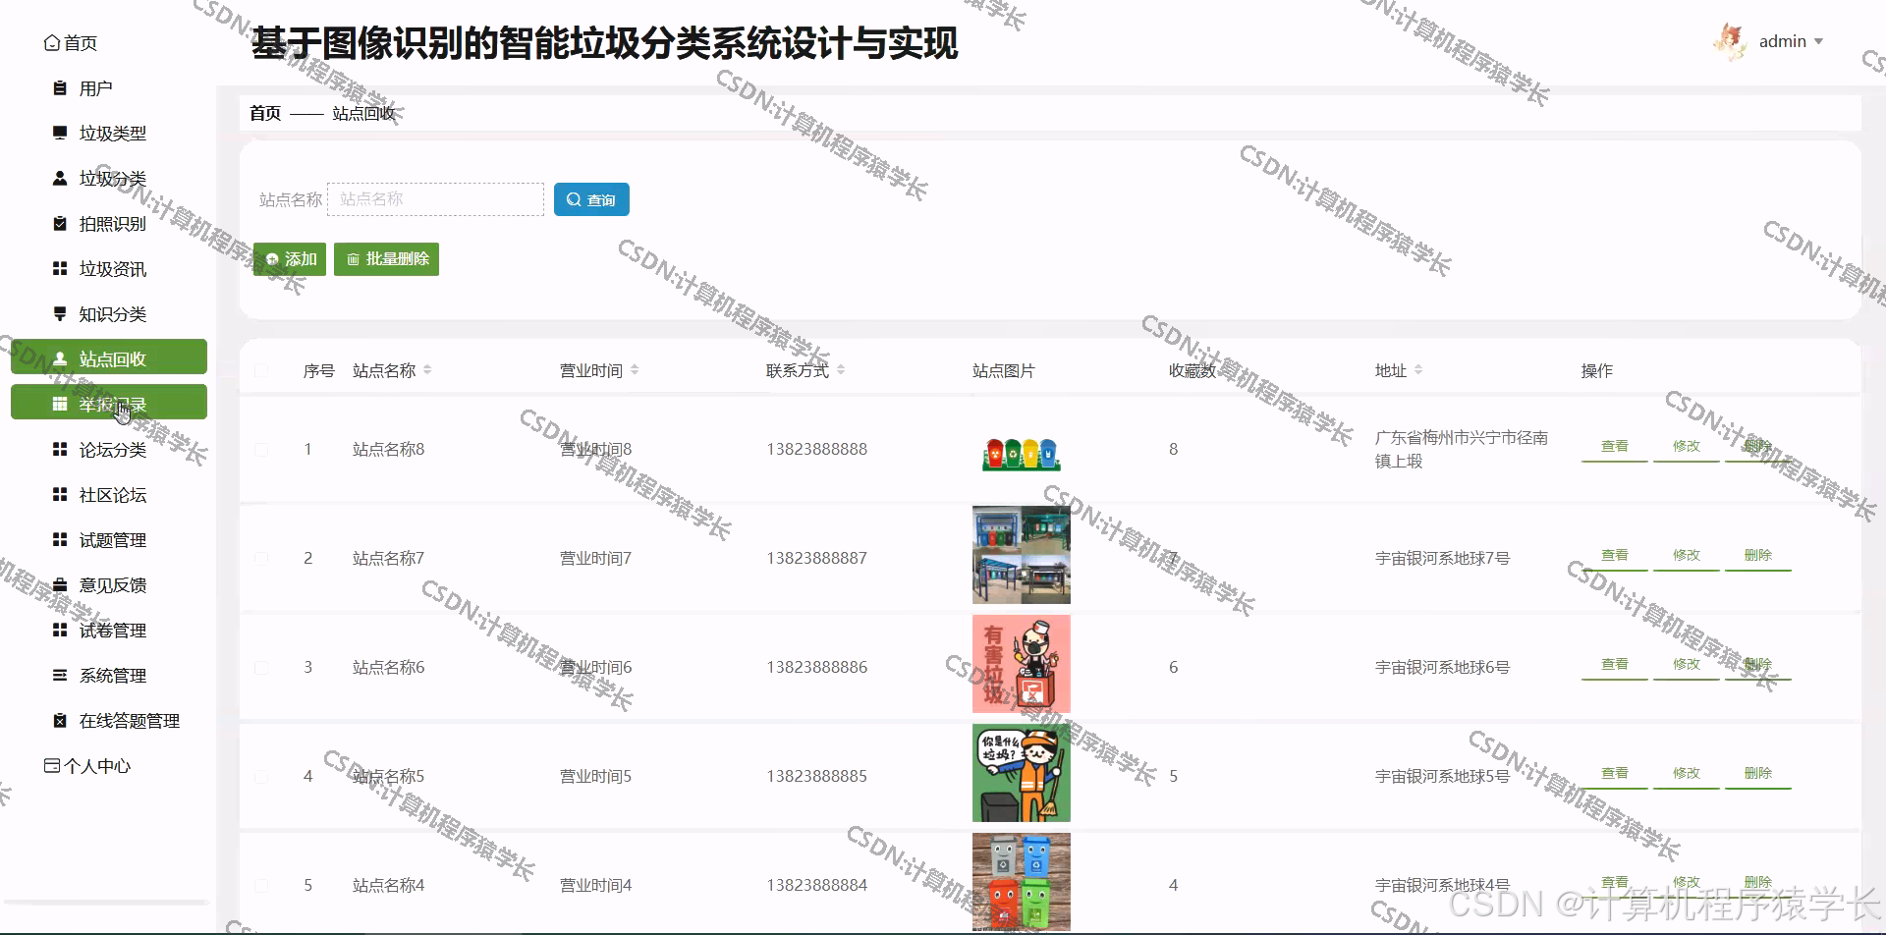Click the 知识分类 icon
Viewport: 1886px width, 935px height.
pyautogui.click(x=60, y=313)
